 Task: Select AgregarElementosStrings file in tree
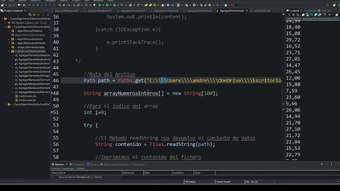[x=34, y=76]
